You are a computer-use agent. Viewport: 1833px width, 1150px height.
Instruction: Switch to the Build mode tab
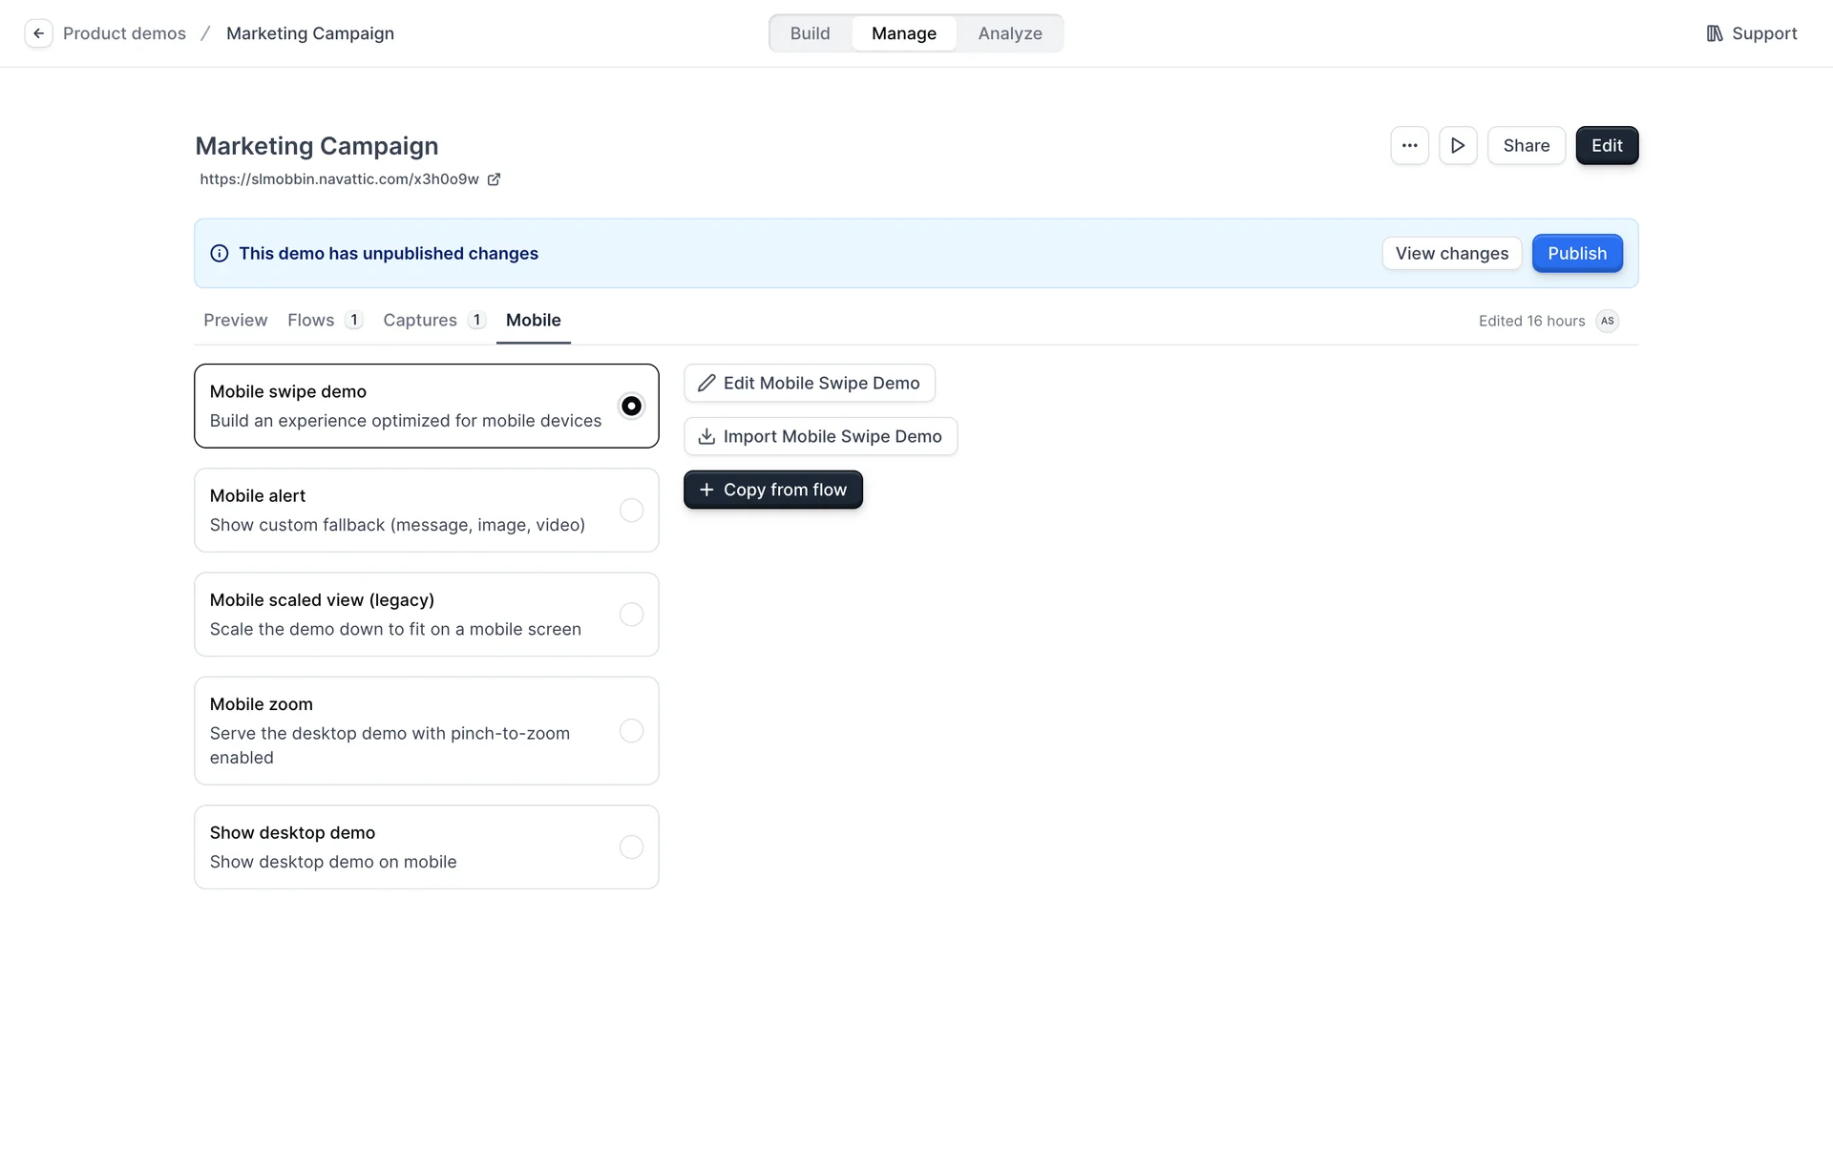[810, 33]
